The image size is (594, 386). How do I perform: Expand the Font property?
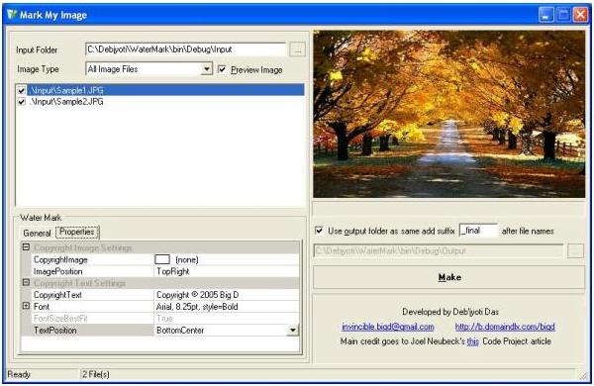click(x=26, y=306)
